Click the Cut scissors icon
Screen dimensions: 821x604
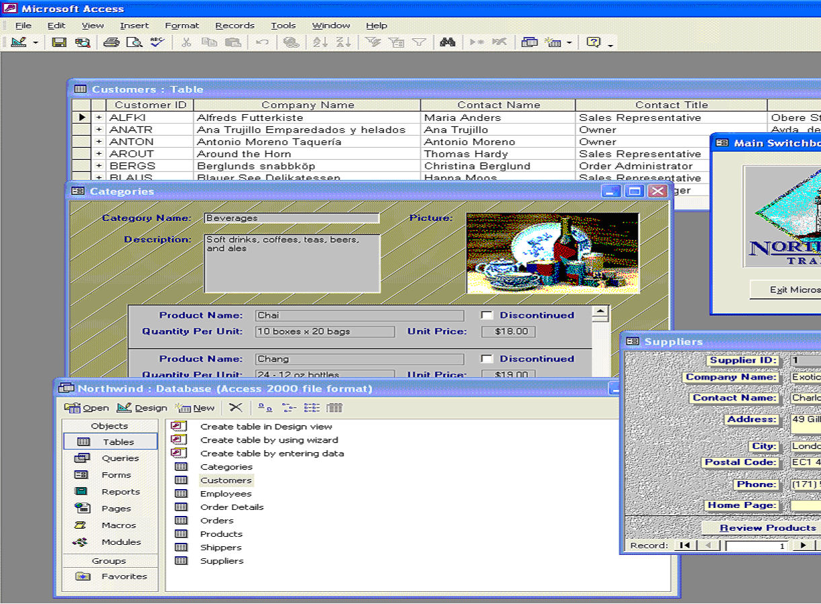point(186,42)
